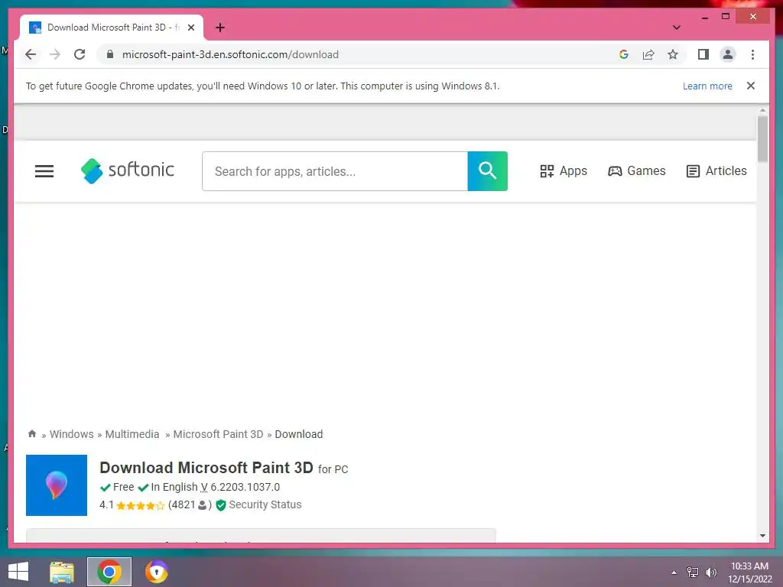Click the Download Microsoft Paint 3D heading
This screenshot has height=587, width=783.
pos(206,468)
